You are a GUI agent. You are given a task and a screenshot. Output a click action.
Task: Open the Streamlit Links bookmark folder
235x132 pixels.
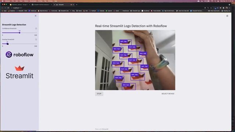coord(64,11)
